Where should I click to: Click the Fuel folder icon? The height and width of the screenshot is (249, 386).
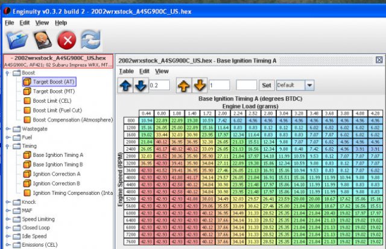coord(17,138)
